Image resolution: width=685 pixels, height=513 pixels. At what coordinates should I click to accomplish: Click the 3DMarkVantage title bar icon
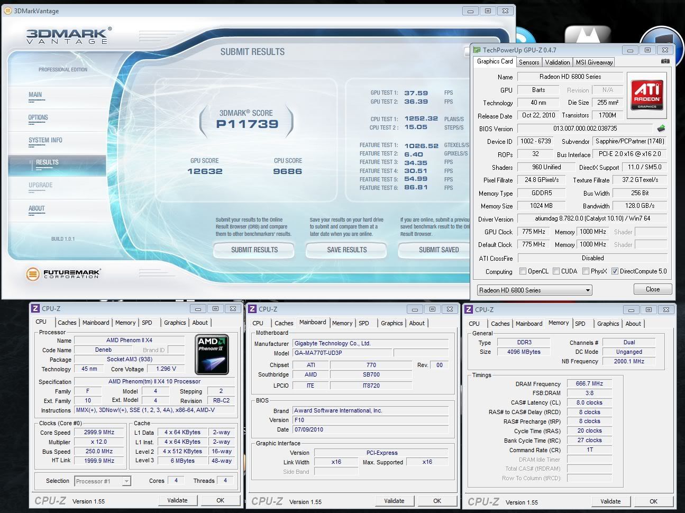pyautogui.click(x=7, y=11)
